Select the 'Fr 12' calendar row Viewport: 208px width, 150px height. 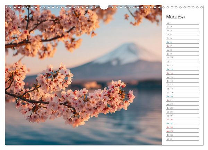(x=183, y=65)
